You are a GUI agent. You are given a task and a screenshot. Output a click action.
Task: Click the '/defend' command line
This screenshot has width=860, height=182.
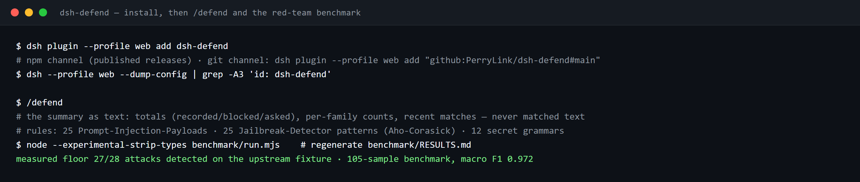click(45, 102)
